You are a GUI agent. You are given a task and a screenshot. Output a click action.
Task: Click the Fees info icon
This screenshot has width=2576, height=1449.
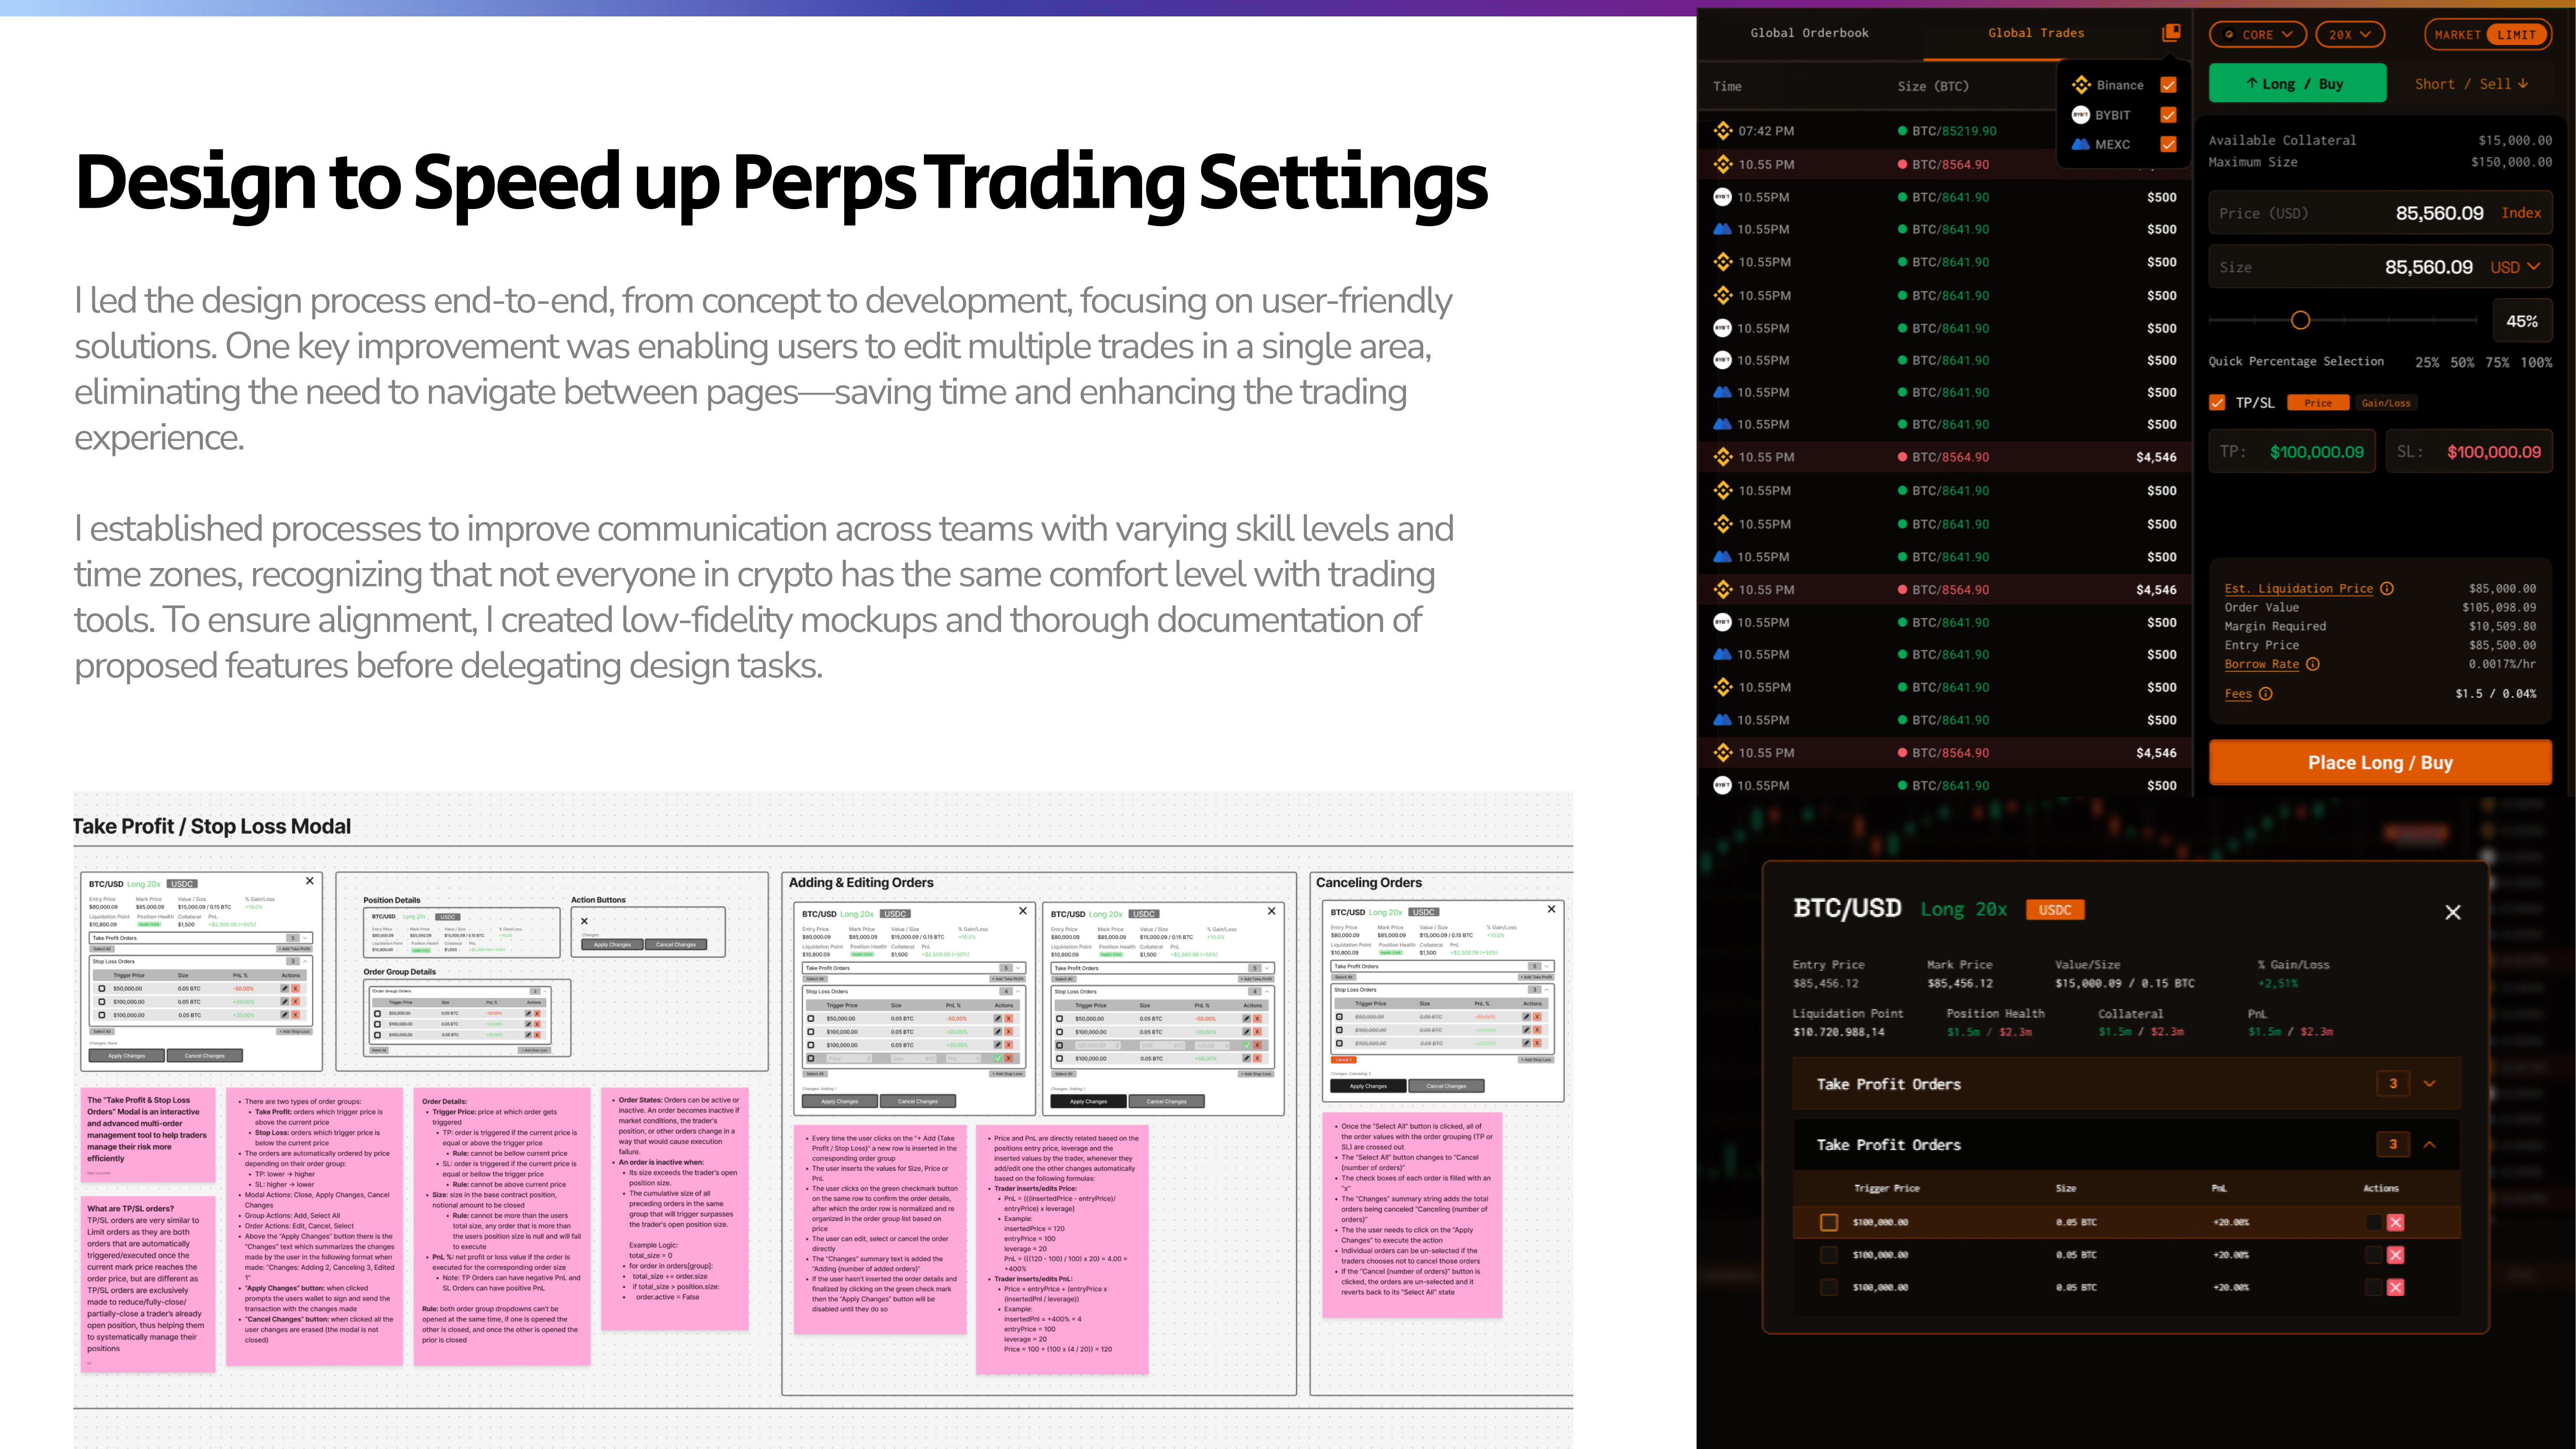click(x=2266, y=694)
